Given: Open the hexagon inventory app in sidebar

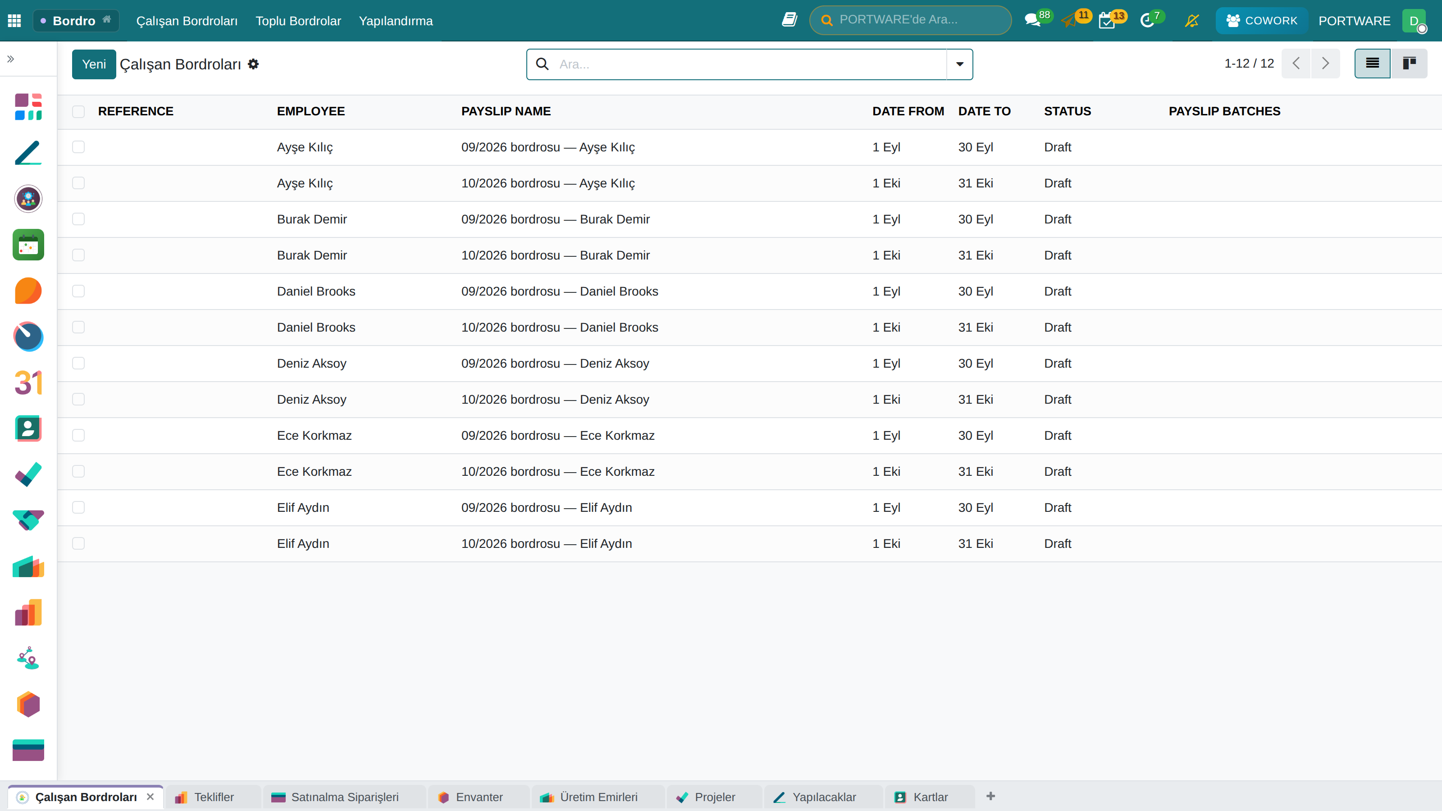Looking at the screenshot, I should click(x=28, y=704).
